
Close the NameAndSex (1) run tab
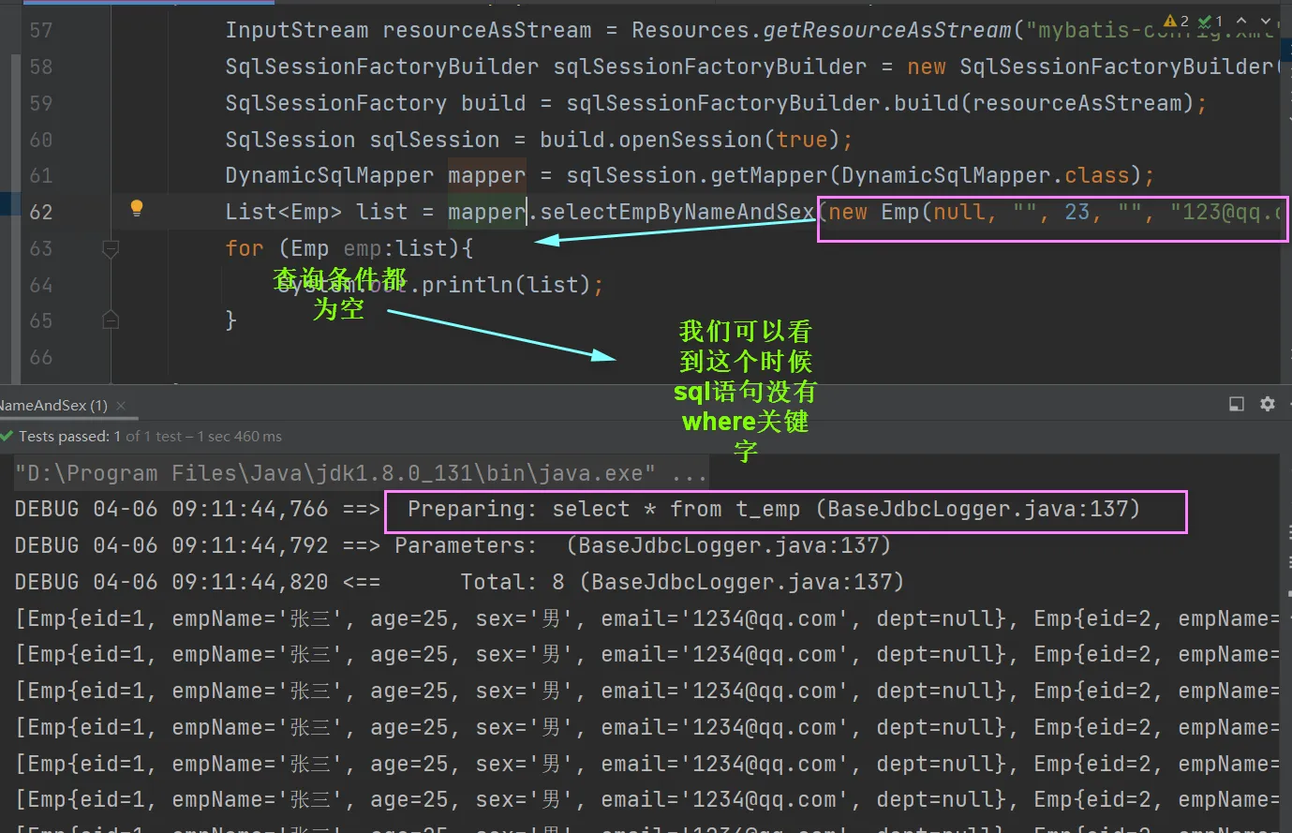coord(121,406)
